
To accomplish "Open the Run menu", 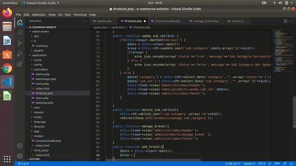I will pyautogui.click(x=68, y=15).
